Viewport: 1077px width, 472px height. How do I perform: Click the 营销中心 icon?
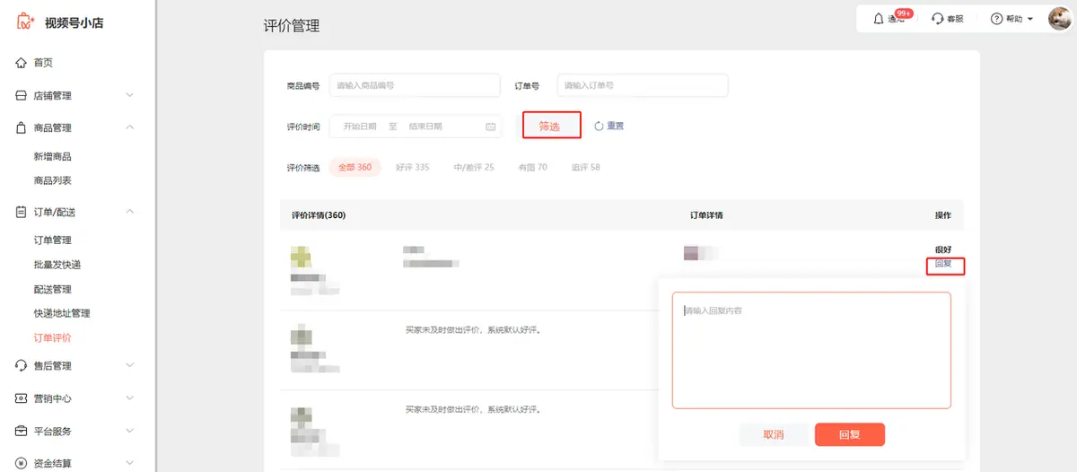[x=21, y=398]
